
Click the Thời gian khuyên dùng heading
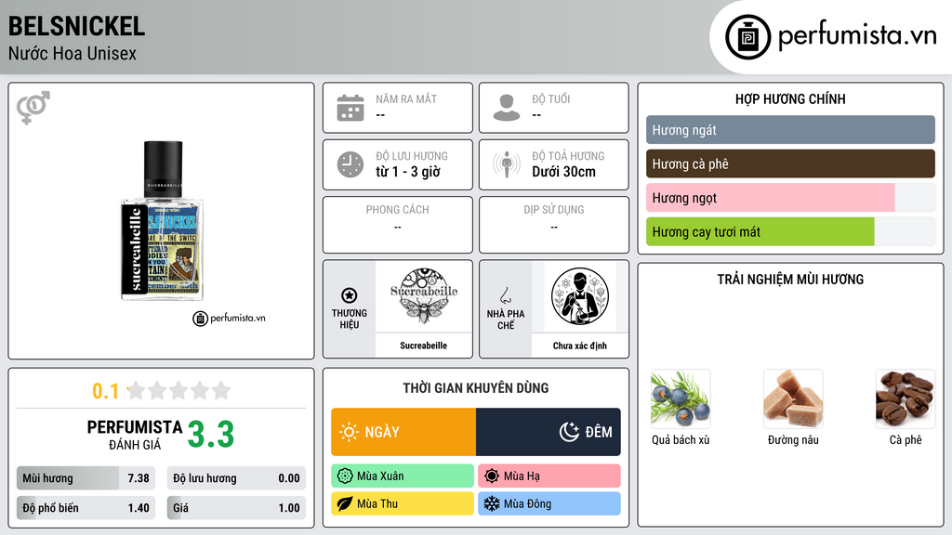click(x=476, y=388)
